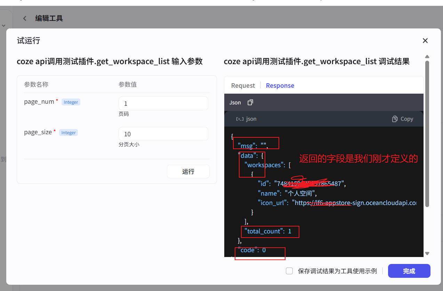This screenshot has height=291, width=443.
Task: Go back using the arrow beside 编辑工具
Action: tap(25, 18)
